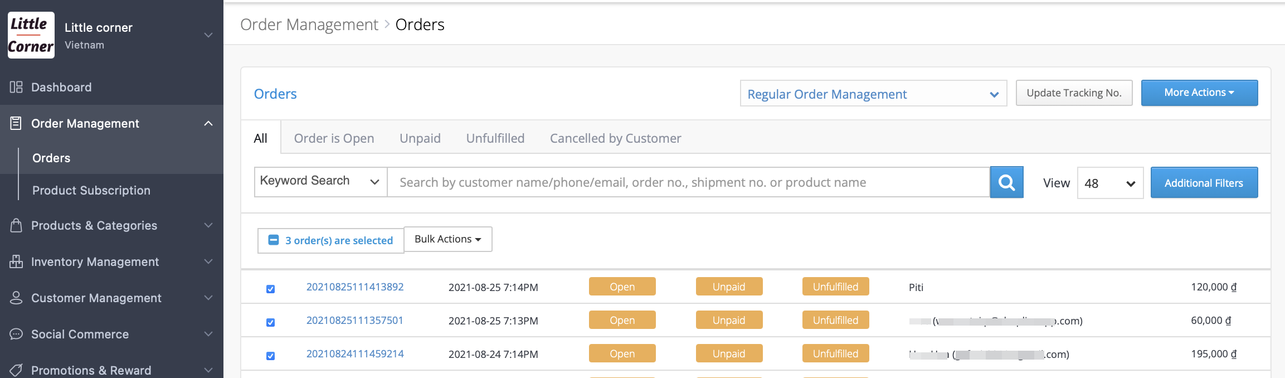Switch to the Unfulfilled tab
Screen dimensions: 1285x378
click(x=495, y=138)
